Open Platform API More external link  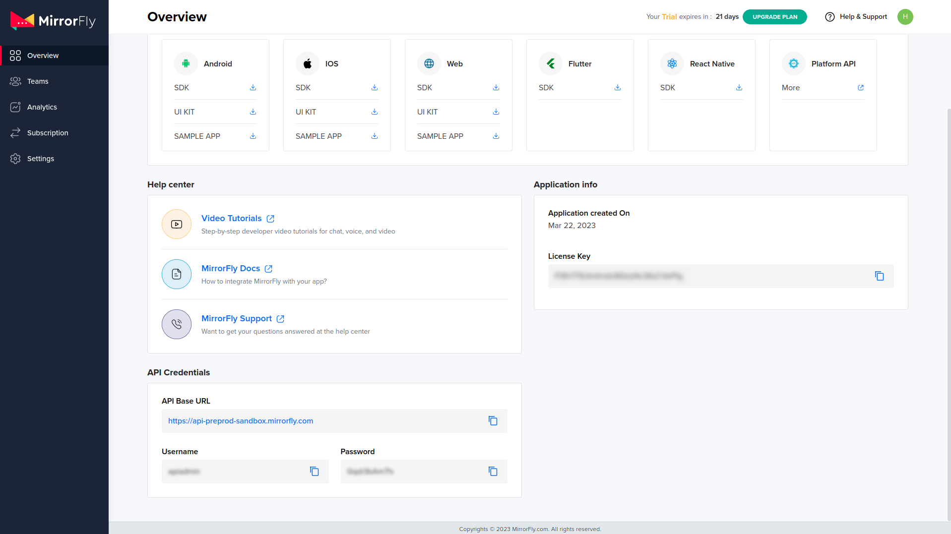coord(861,88)
